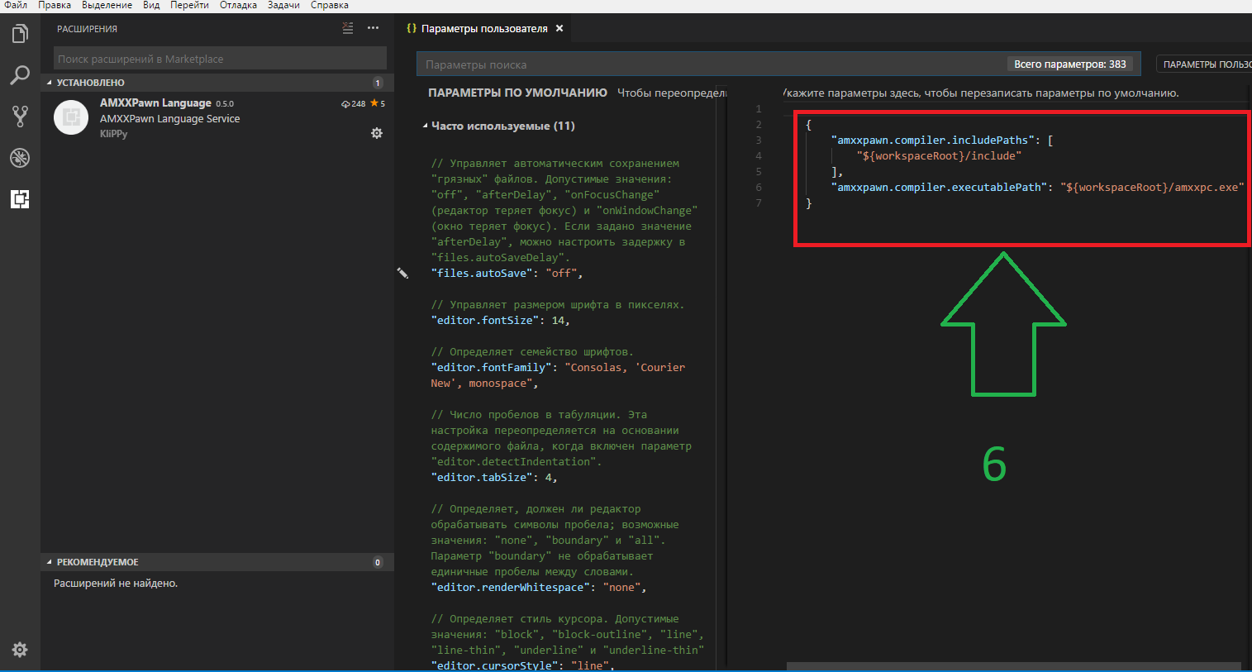Screen dimensions: 1252x672
Task: Clear extensions search results icon
Action: coord(348,28)
